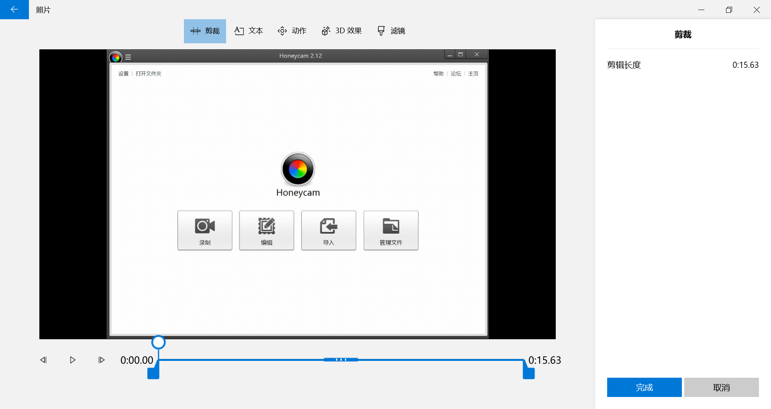Viewport: 771px width, 409px height.
Task: Open the 文本 text tool
Action: pos(249,31)
